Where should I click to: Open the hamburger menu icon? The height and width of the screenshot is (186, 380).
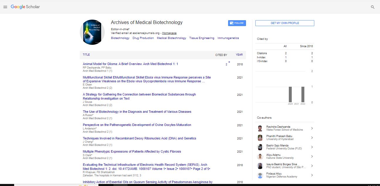click(x=5, y=7)
